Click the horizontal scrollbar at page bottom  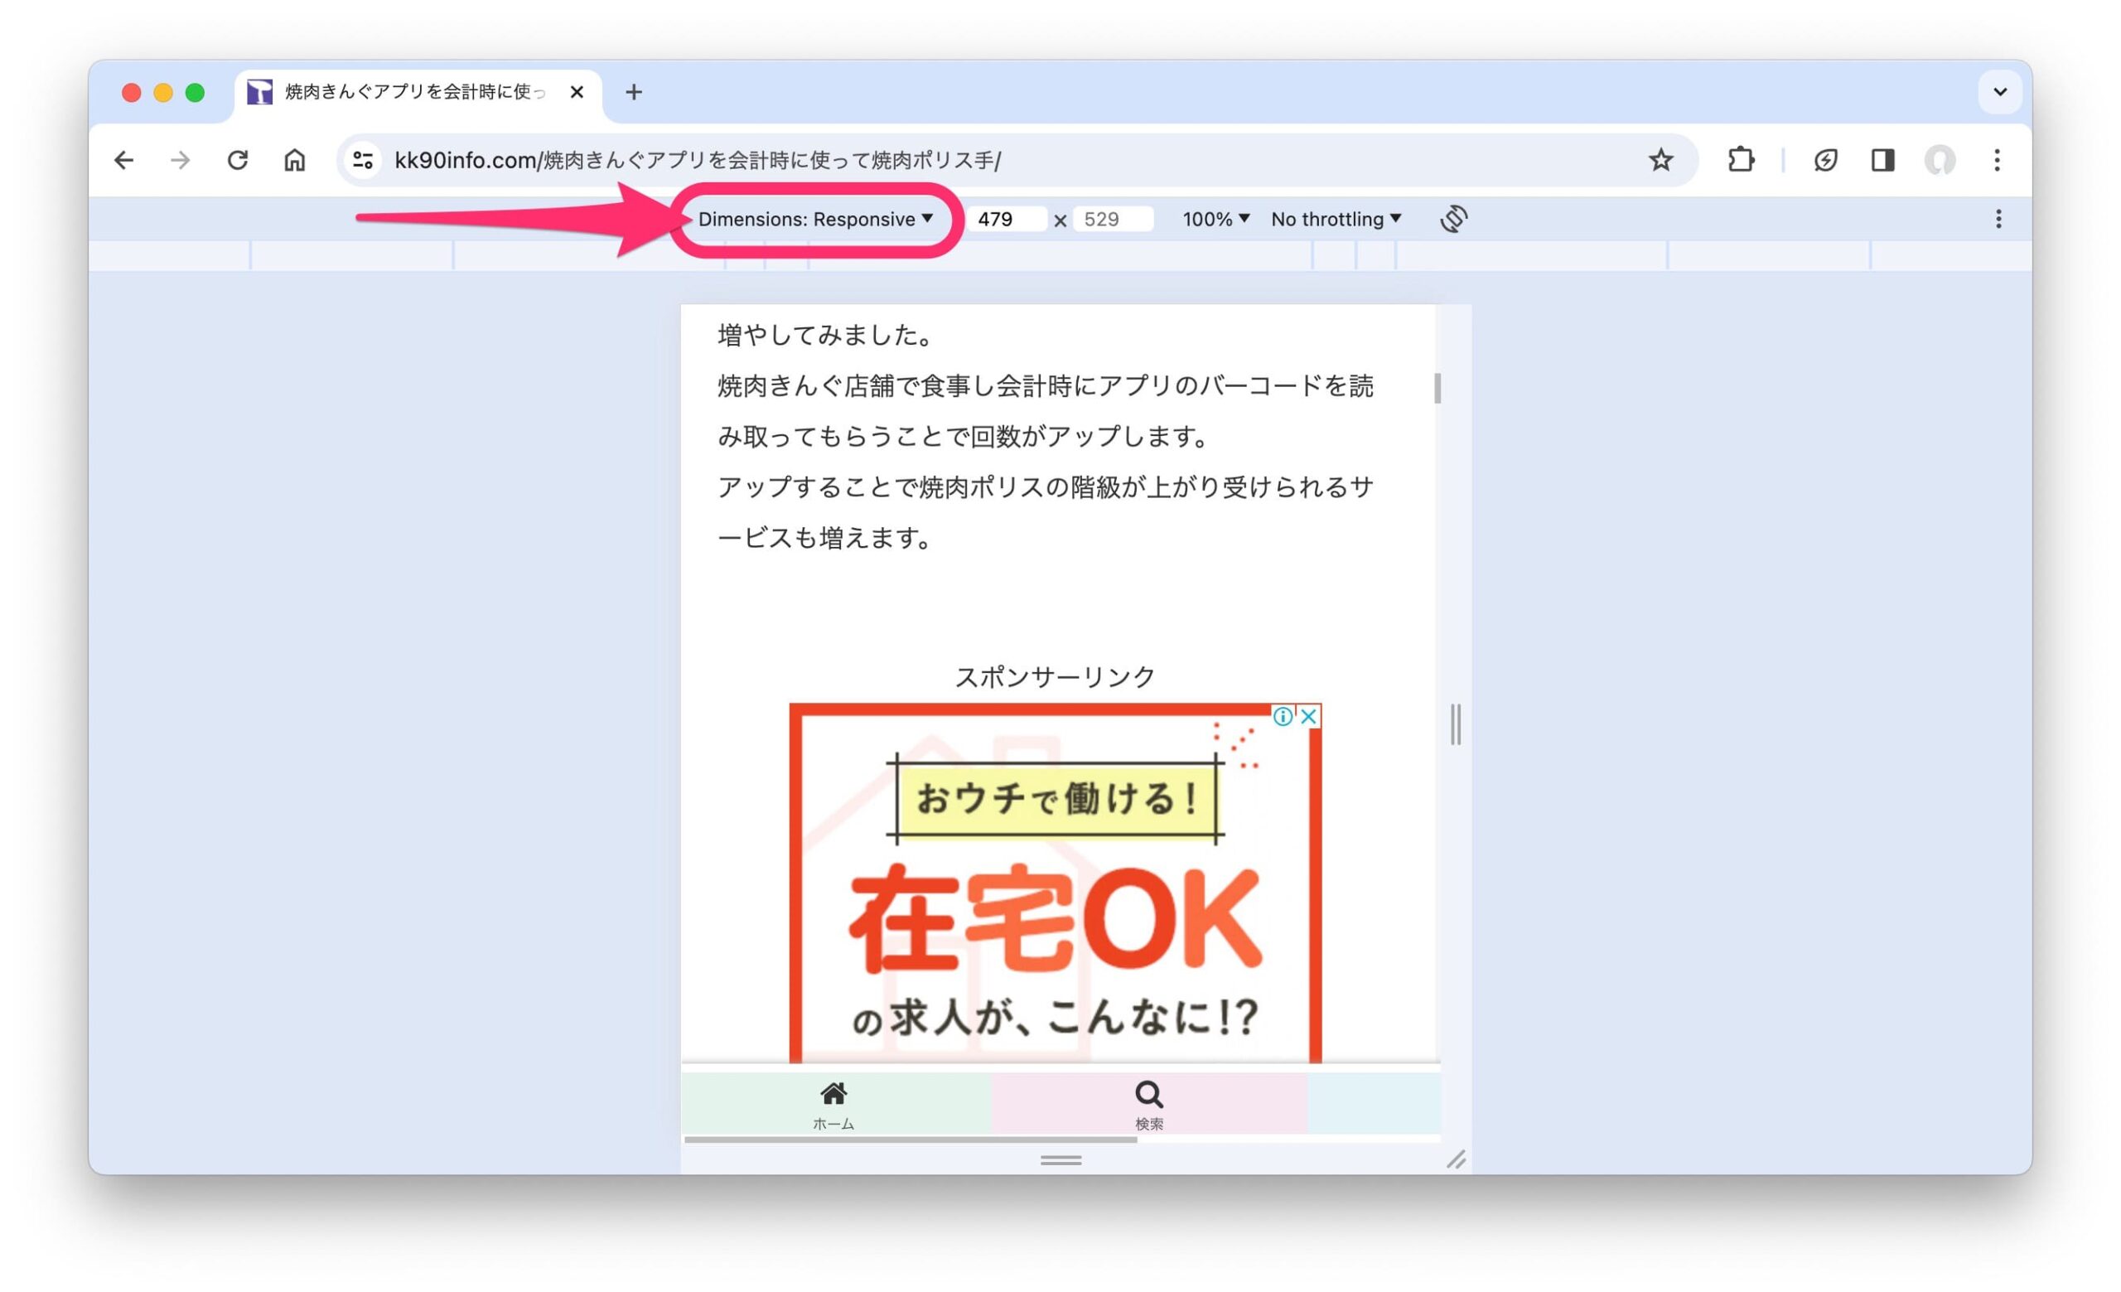pyautogui.click(x=910, y=1140)
